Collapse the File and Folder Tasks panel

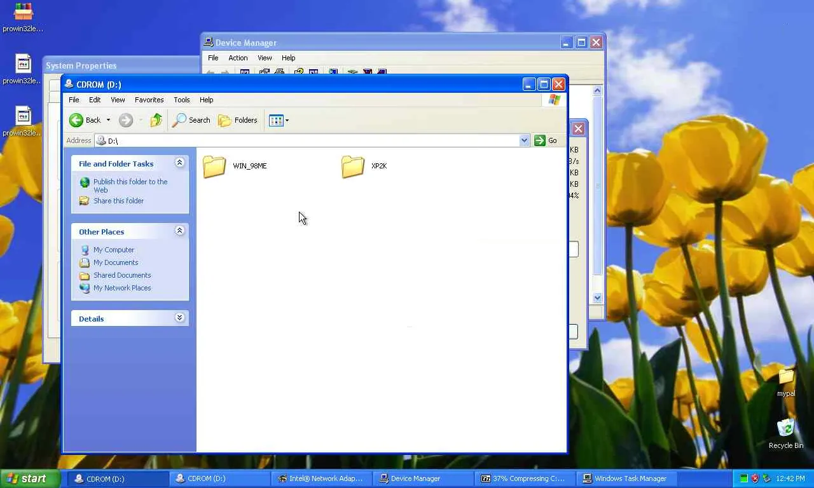[179, 163]
